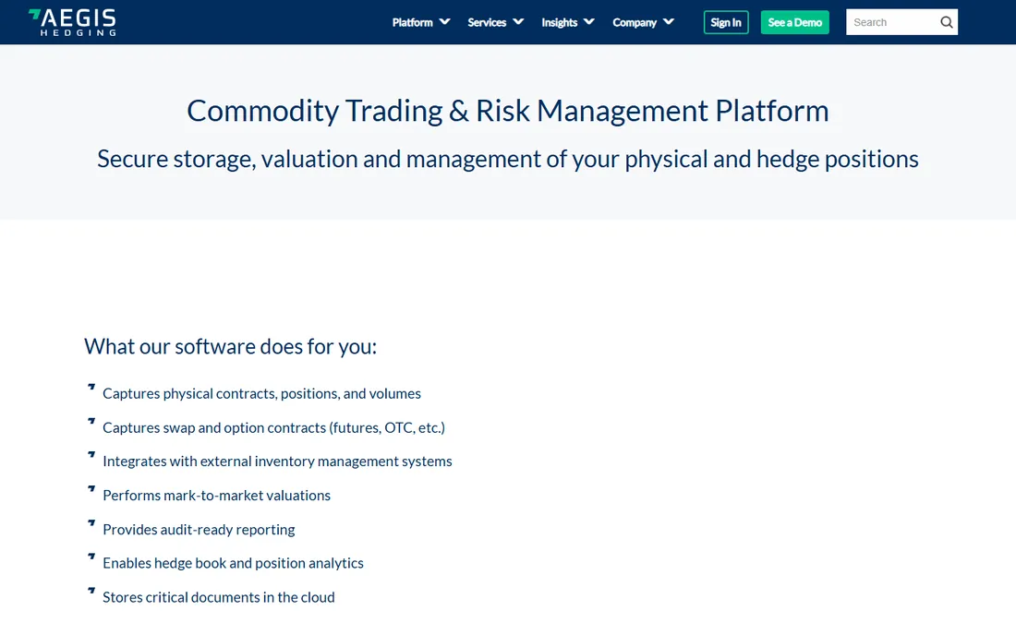1016x635 pixels.
Task: Click the Aegis Hedging logo
Action: 72,23
